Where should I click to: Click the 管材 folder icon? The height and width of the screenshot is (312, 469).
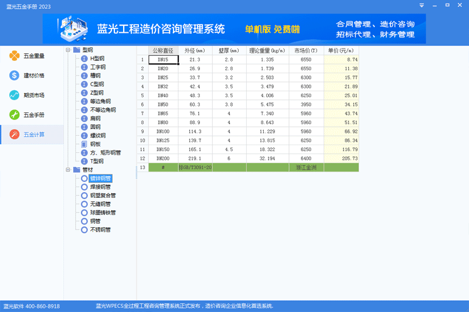[77, 170]
